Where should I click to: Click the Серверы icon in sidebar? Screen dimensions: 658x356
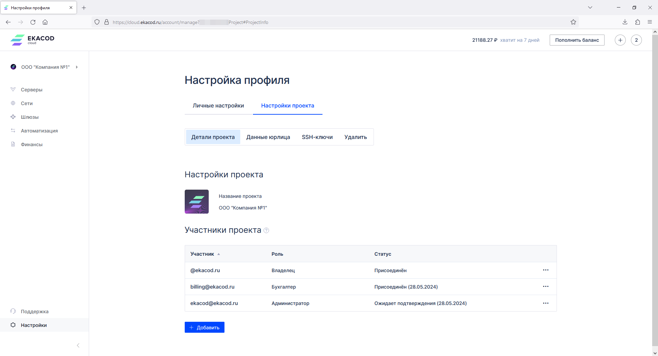[13, 90]
